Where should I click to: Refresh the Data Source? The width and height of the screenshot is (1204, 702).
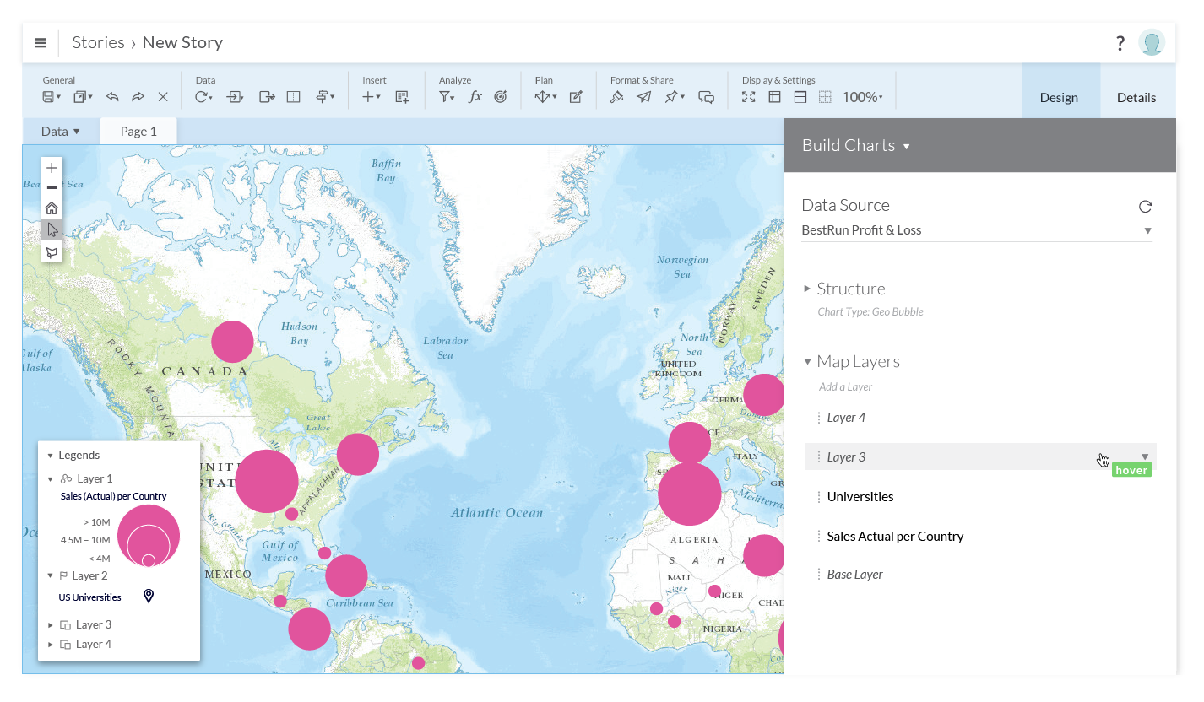(x=1145, y=206)
